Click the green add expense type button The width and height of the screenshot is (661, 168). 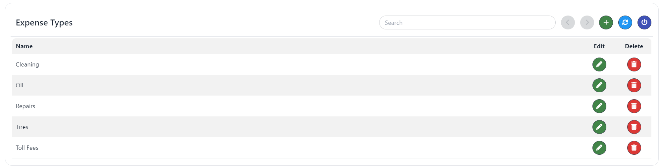(606, 22)
